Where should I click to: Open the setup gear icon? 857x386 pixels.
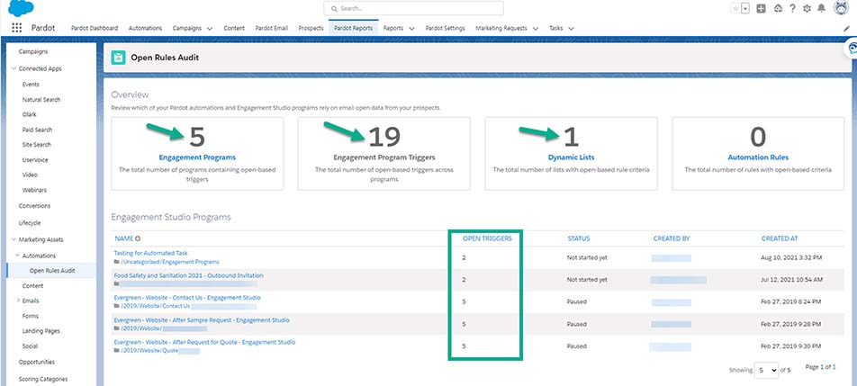807,9
